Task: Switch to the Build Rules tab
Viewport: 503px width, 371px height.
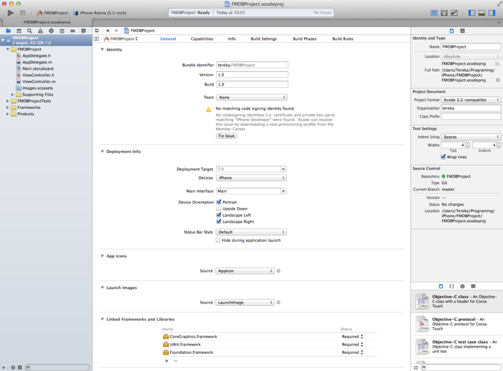Action: pyautogui.click(x=343, y=39)
